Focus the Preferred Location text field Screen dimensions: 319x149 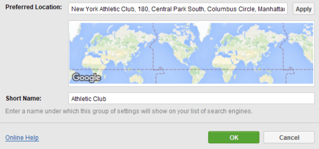[x=178, y=9]
